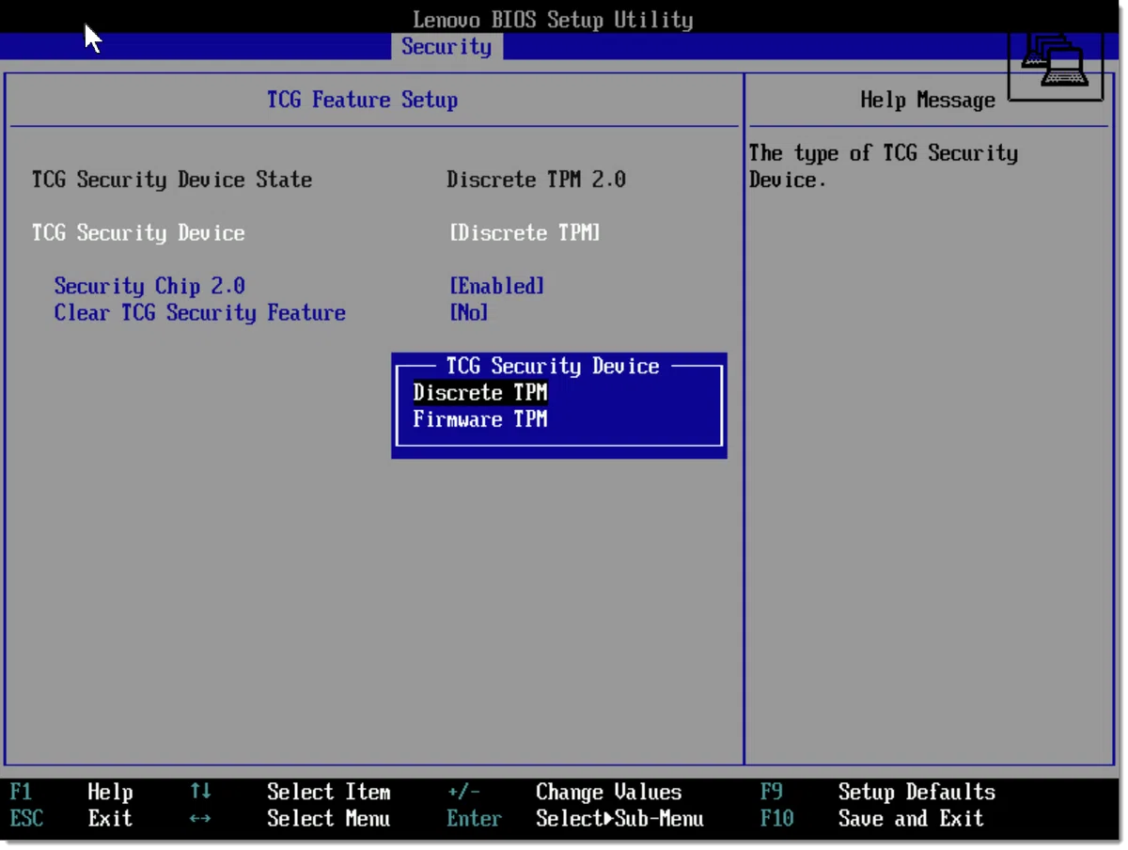Click the networked computers icon

pos(1055,64)
